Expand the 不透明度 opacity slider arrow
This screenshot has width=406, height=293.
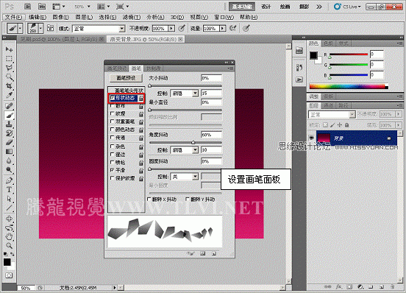pos(171,28)
